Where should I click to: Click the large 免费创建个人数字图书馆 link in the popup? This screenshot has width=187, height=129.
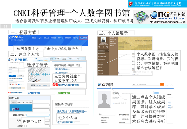66,85
